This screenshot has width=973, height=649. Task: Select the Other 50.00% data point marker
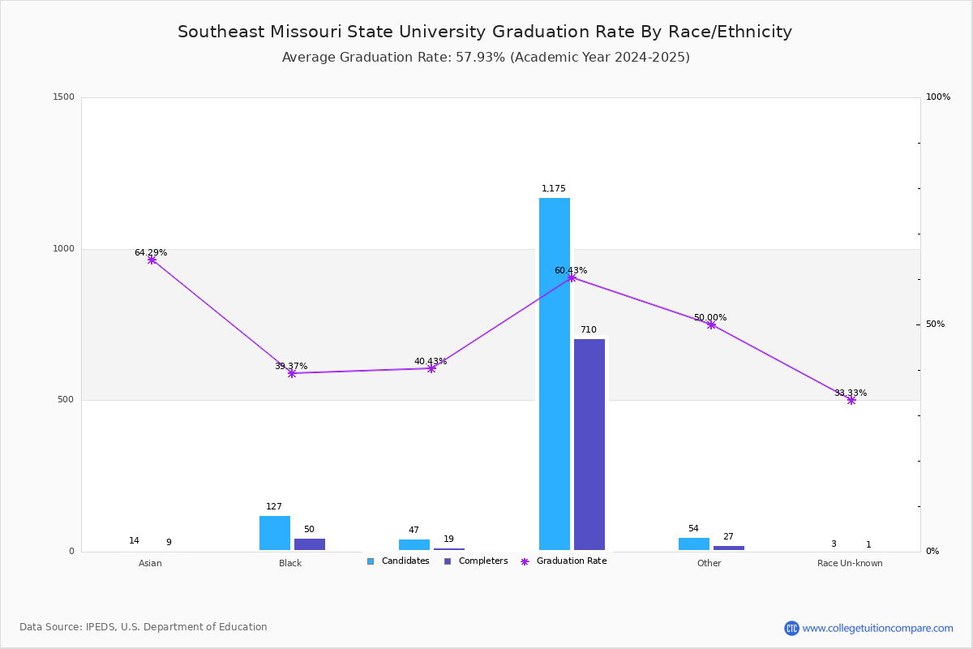[x=711, y=324]
